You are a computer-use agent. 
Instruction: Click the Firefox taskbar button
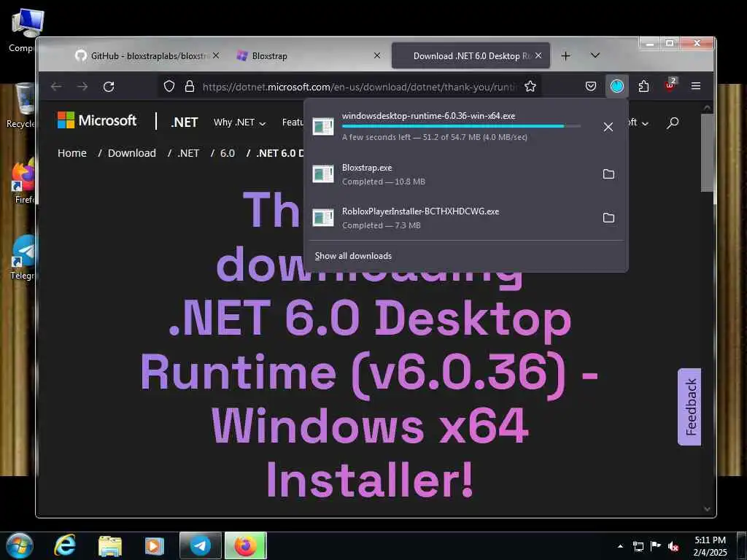(245, 545)
